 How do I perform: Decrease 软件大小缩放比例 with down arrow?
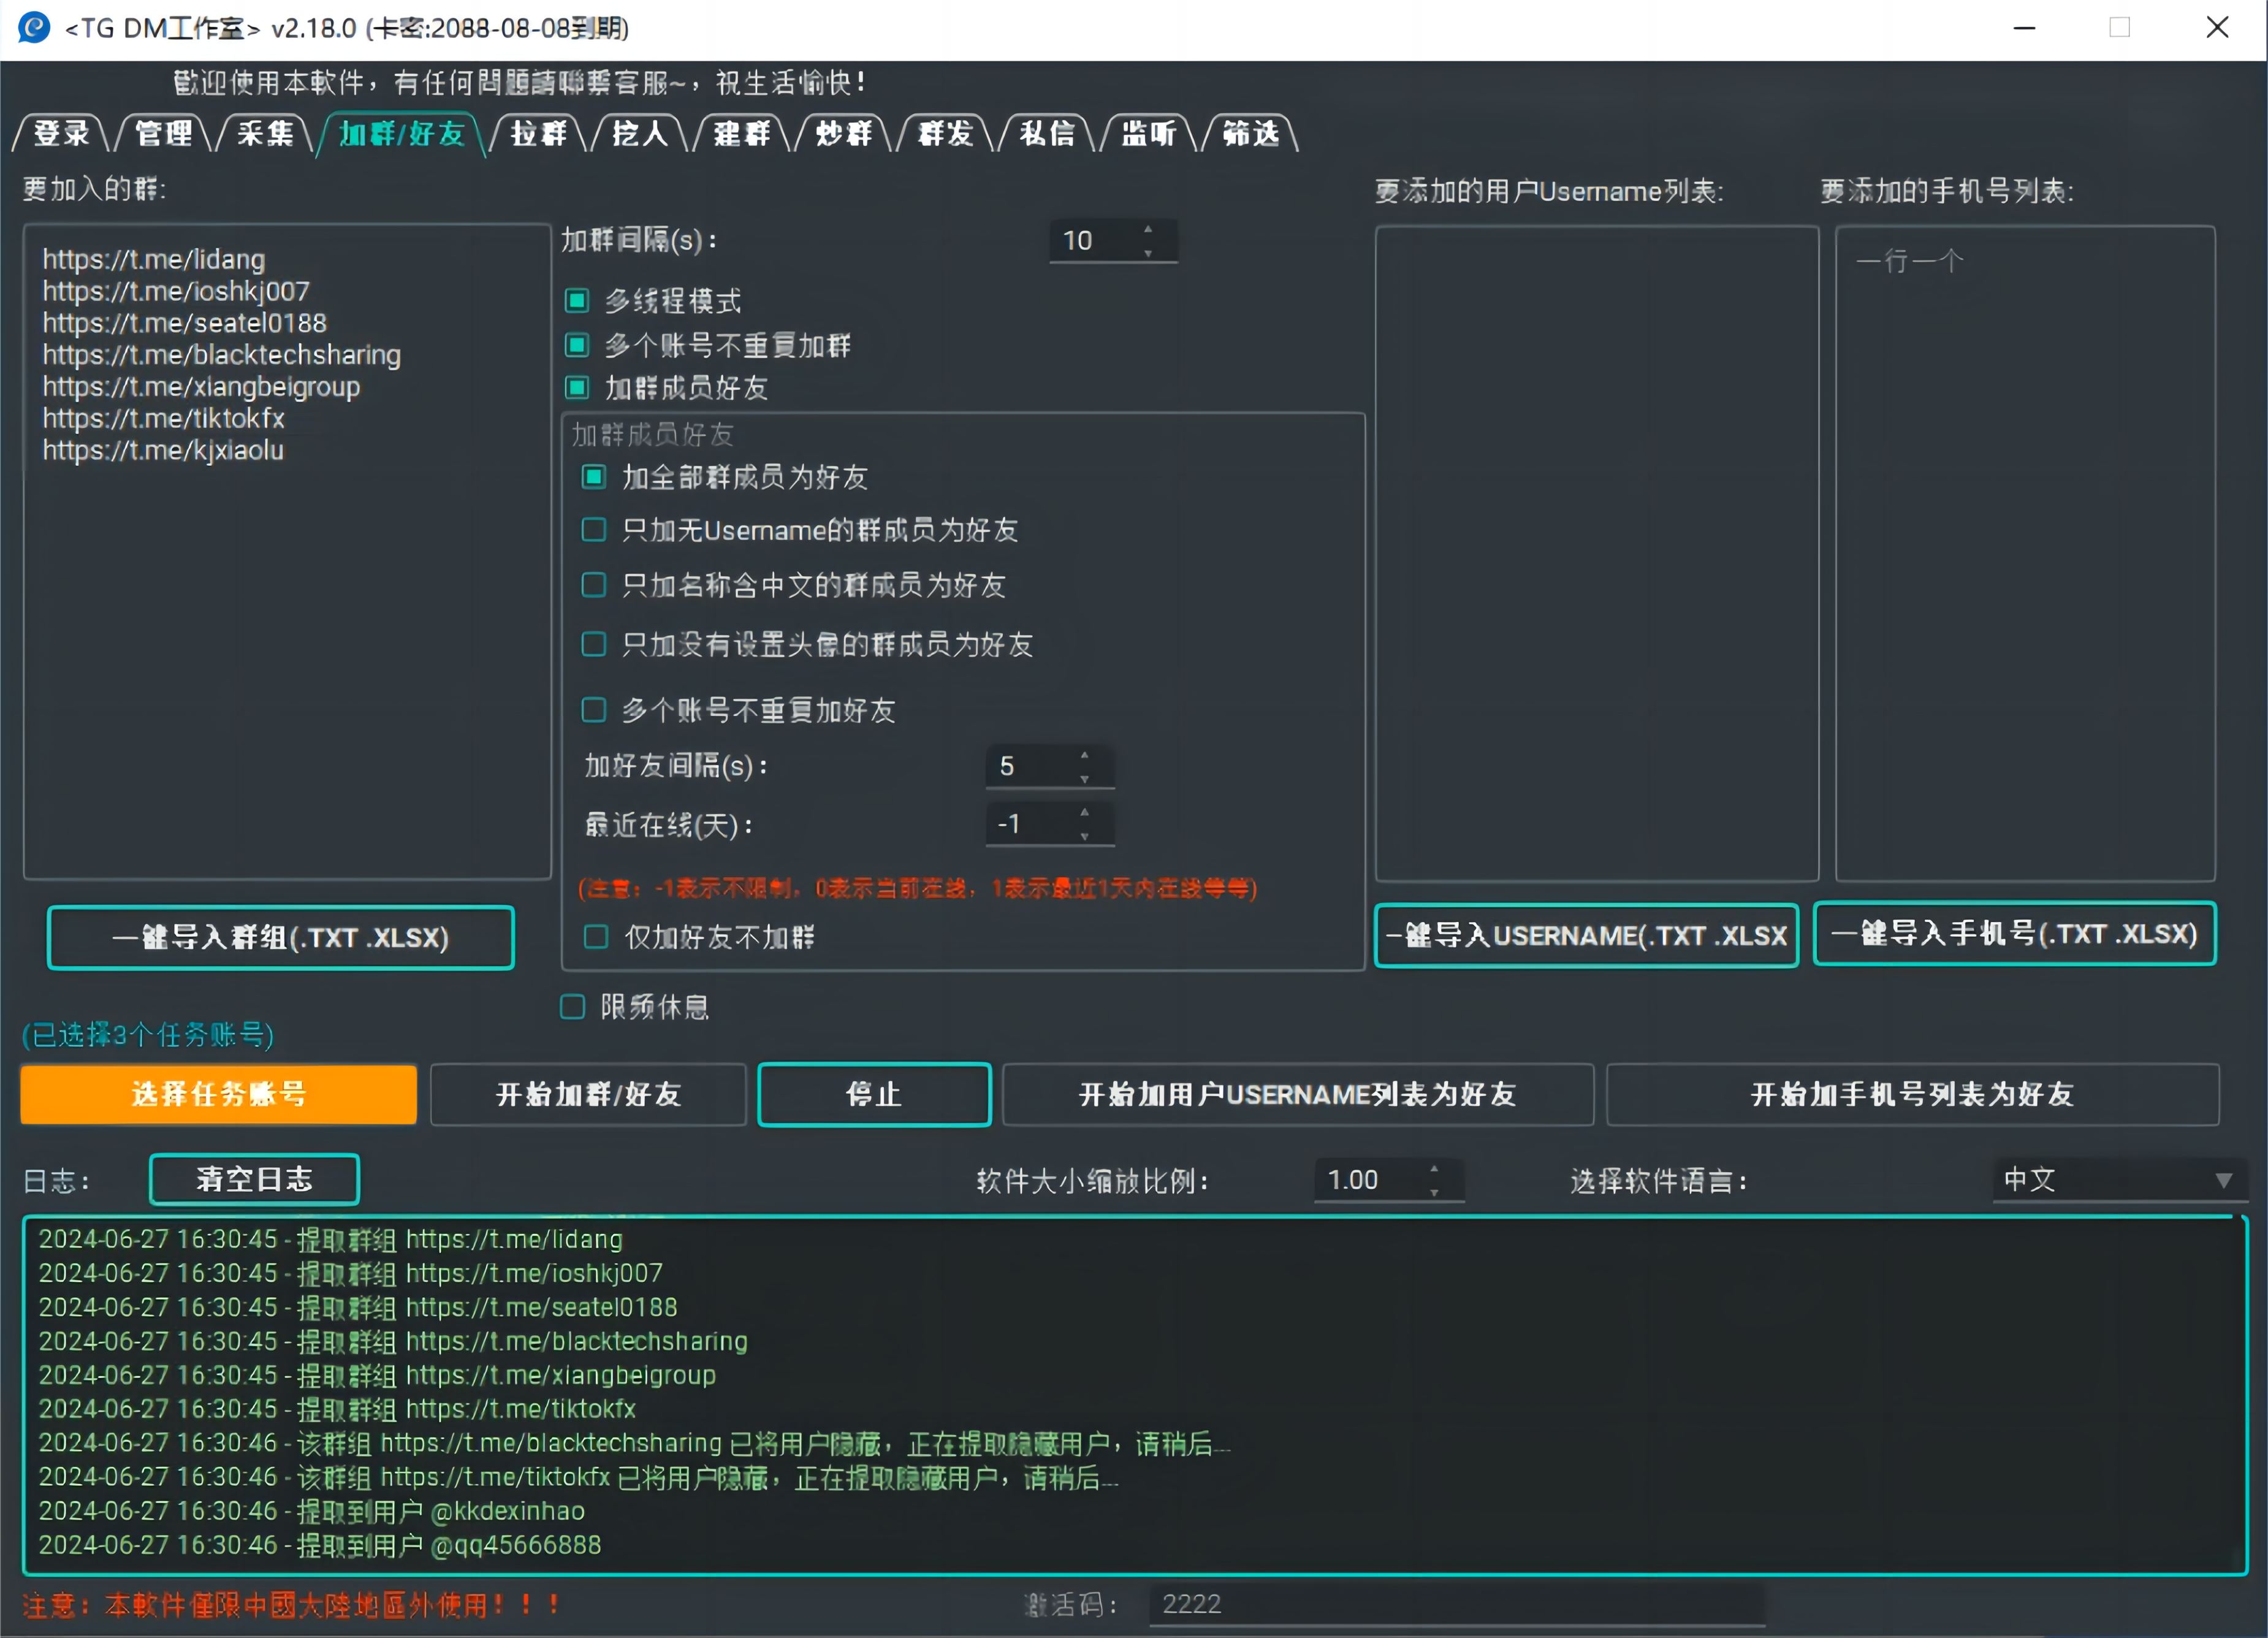(1435, 1192)
